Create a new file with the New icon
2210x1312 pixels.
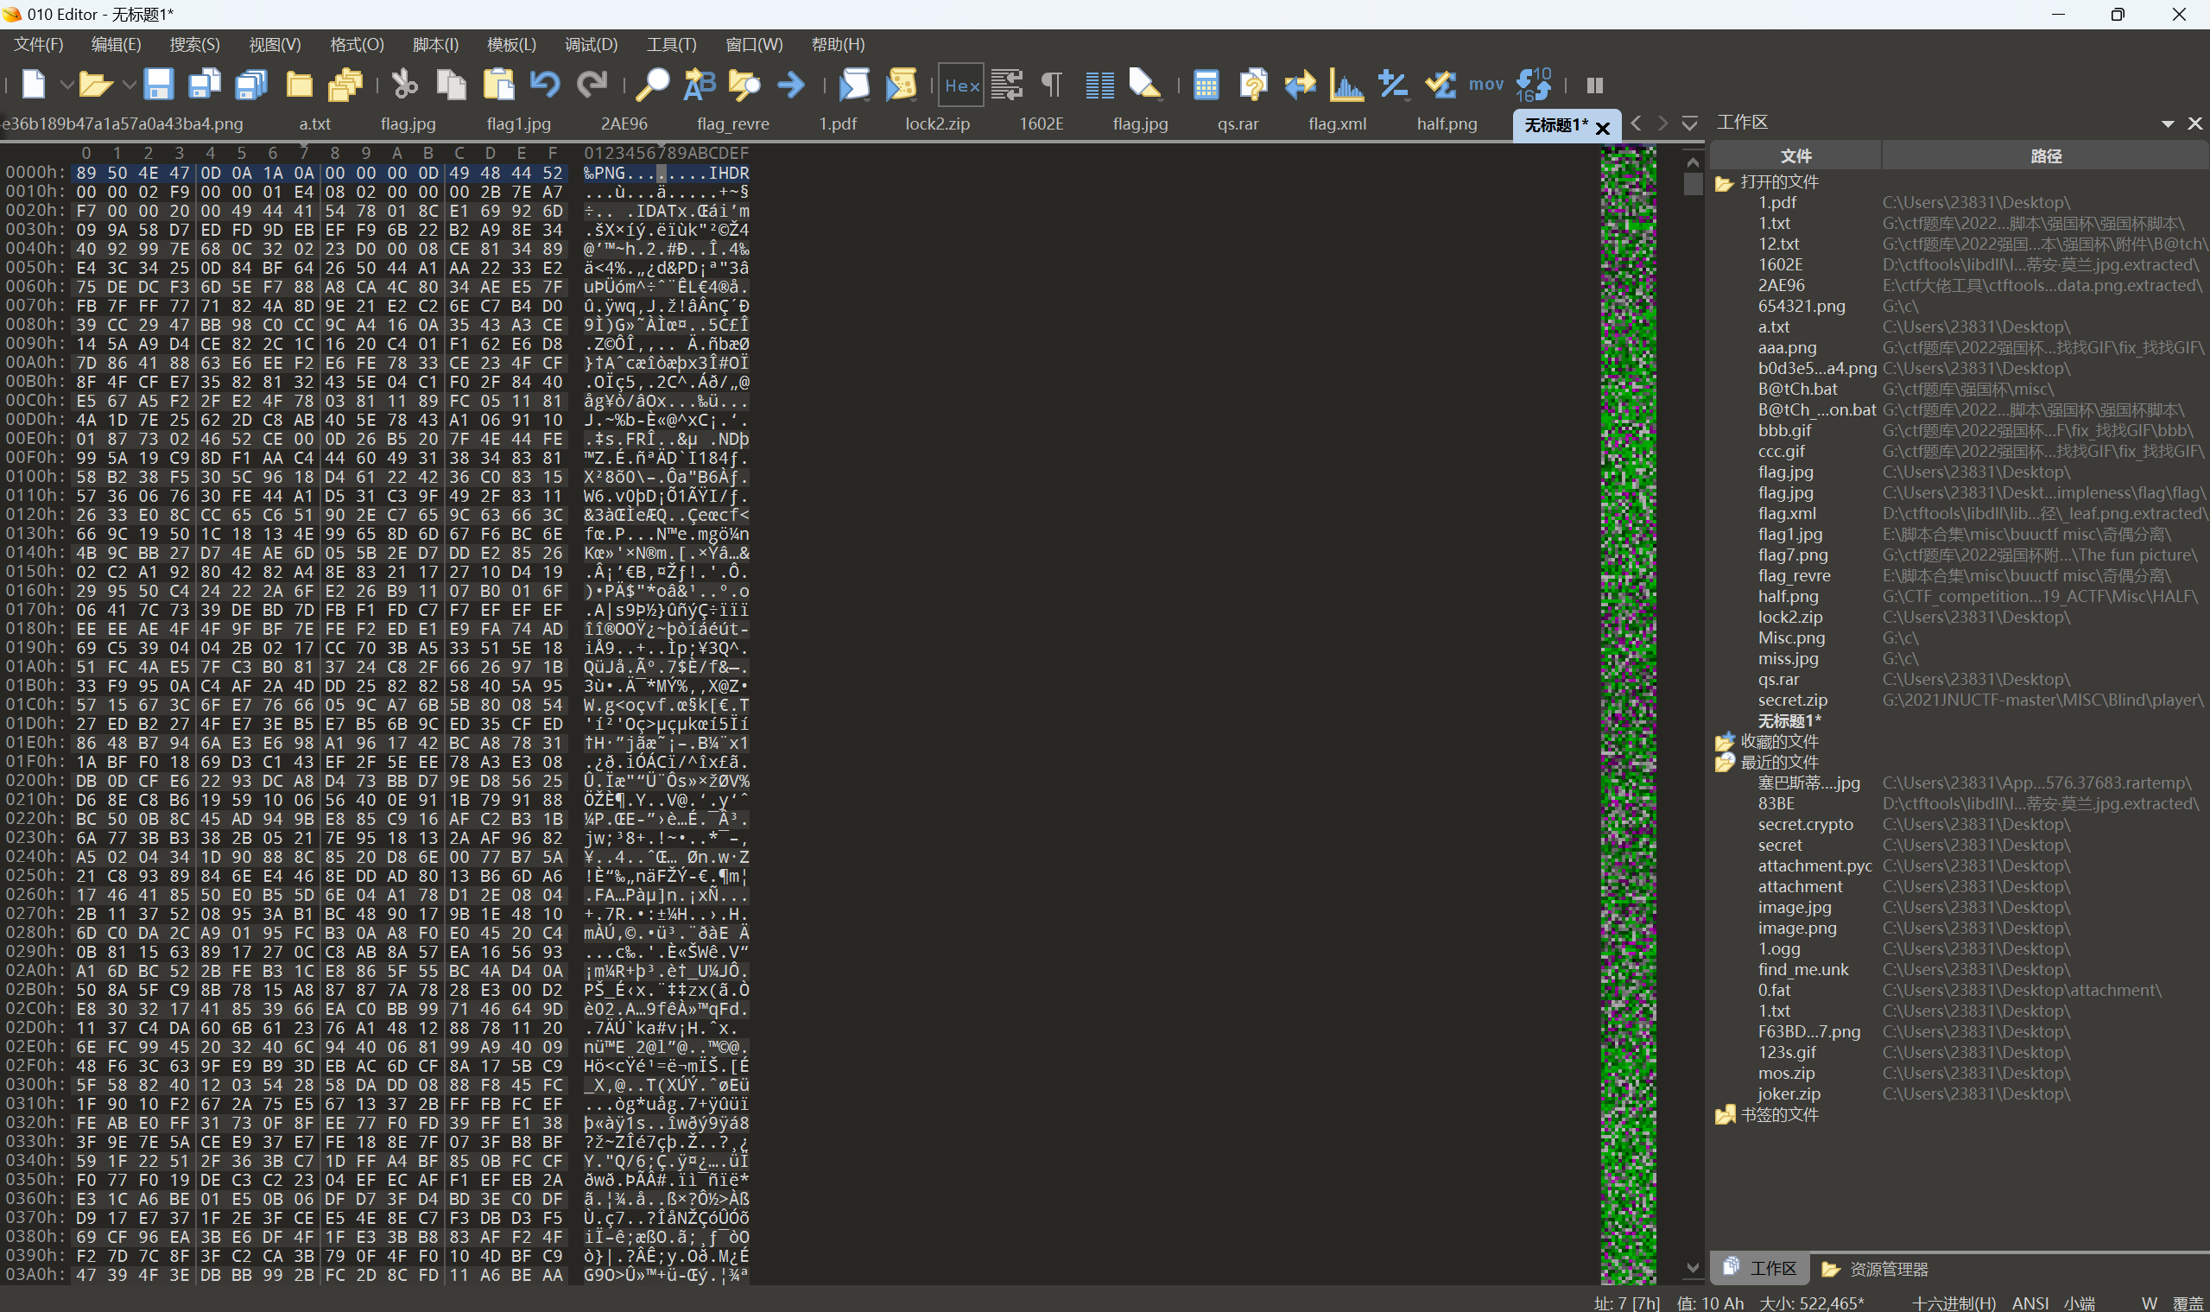[34, 85]
